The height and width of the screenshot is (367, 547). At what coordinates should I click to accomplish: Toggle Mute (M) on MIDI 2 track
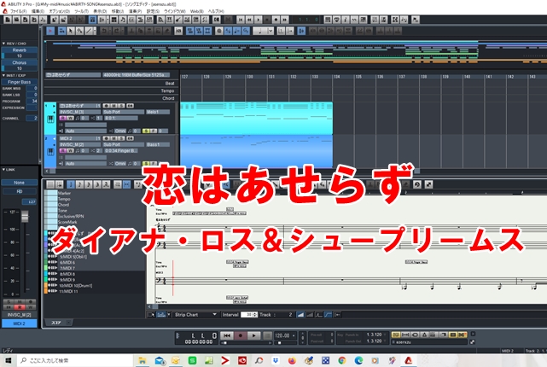(113, 138)
